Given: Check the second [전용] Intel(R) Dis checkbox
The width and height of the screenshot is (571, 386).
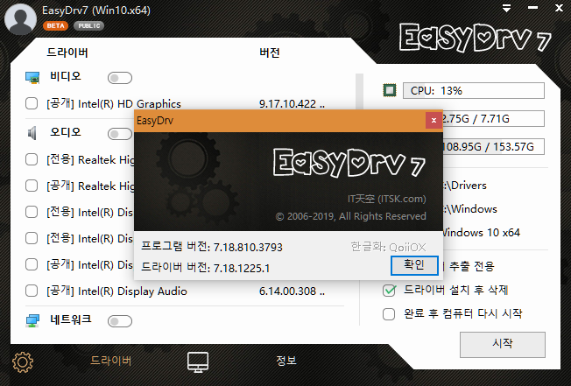Looking at the screenshot, I should (x=32, y=238).
